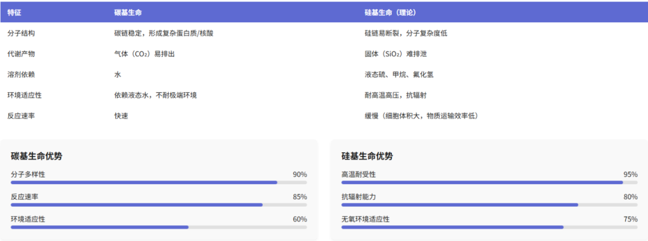The height and width of the screenshot is (241, 648).
Task: Click the 无氧环境适应性 progress bar
Action: [489, 227]
